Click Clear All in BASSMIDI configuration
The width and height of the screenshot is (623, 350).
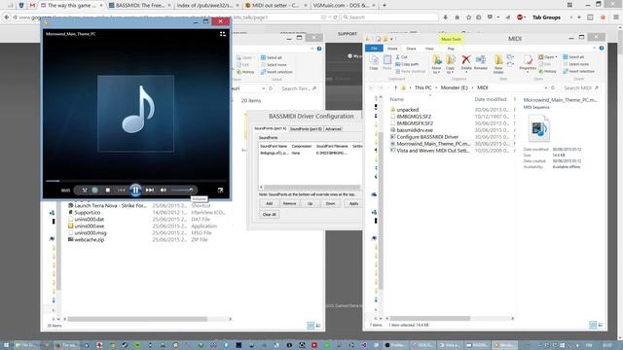coord(269,214)
